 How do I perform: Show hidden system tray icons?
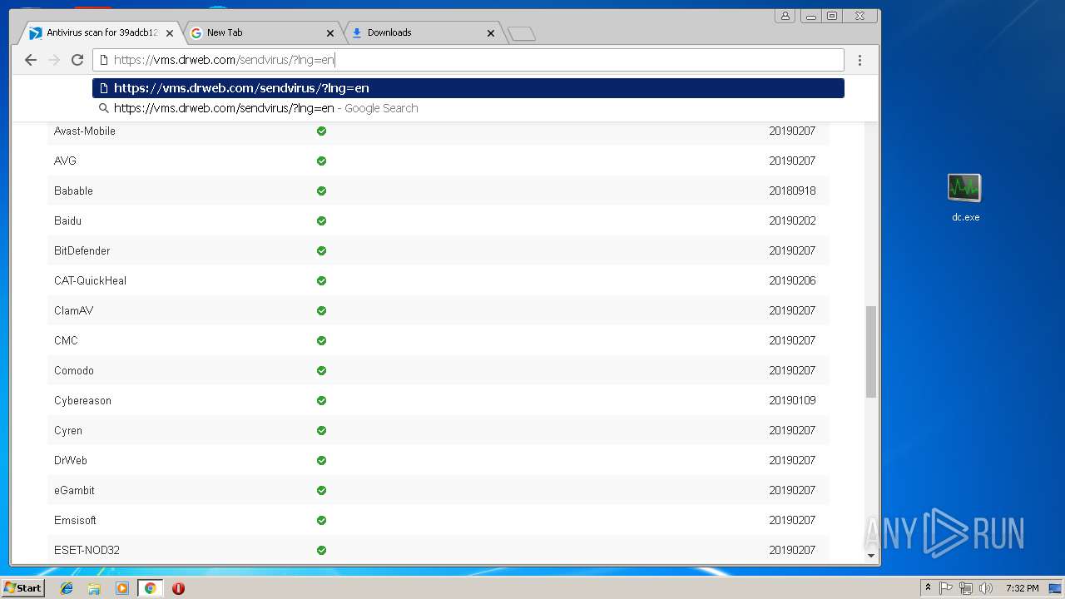tap(928, 588)
